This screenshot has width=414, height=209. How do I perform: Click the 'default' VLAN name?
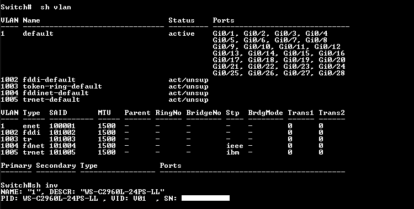tap(38, 34)
